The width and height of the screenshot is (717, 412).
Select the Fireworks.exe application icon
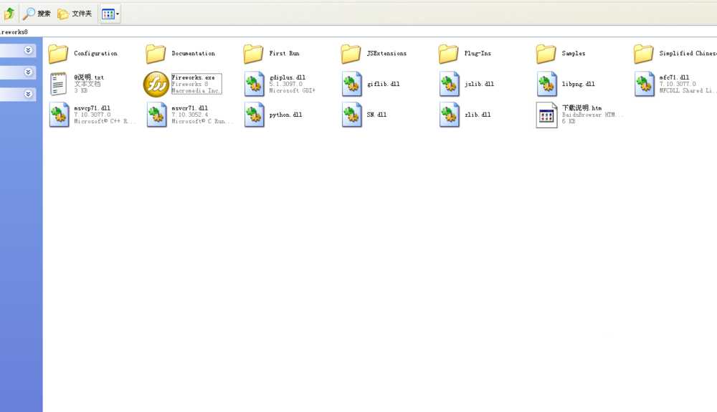tap(156, 84)
